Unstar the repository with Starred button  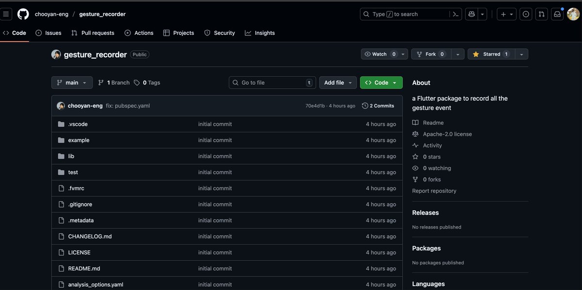tap(491, 54)
